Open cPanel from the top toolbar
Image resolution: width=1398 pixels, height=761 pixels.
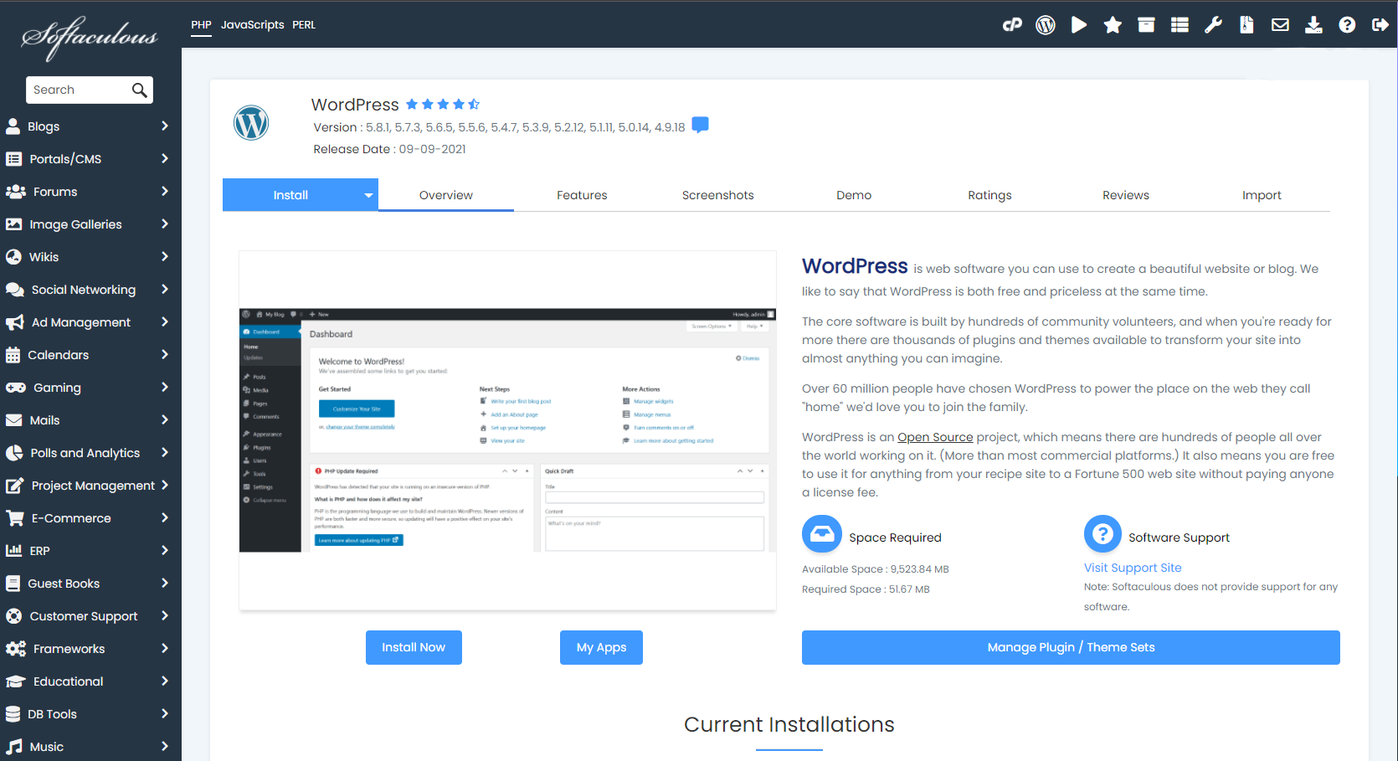tap(1012, 24)
